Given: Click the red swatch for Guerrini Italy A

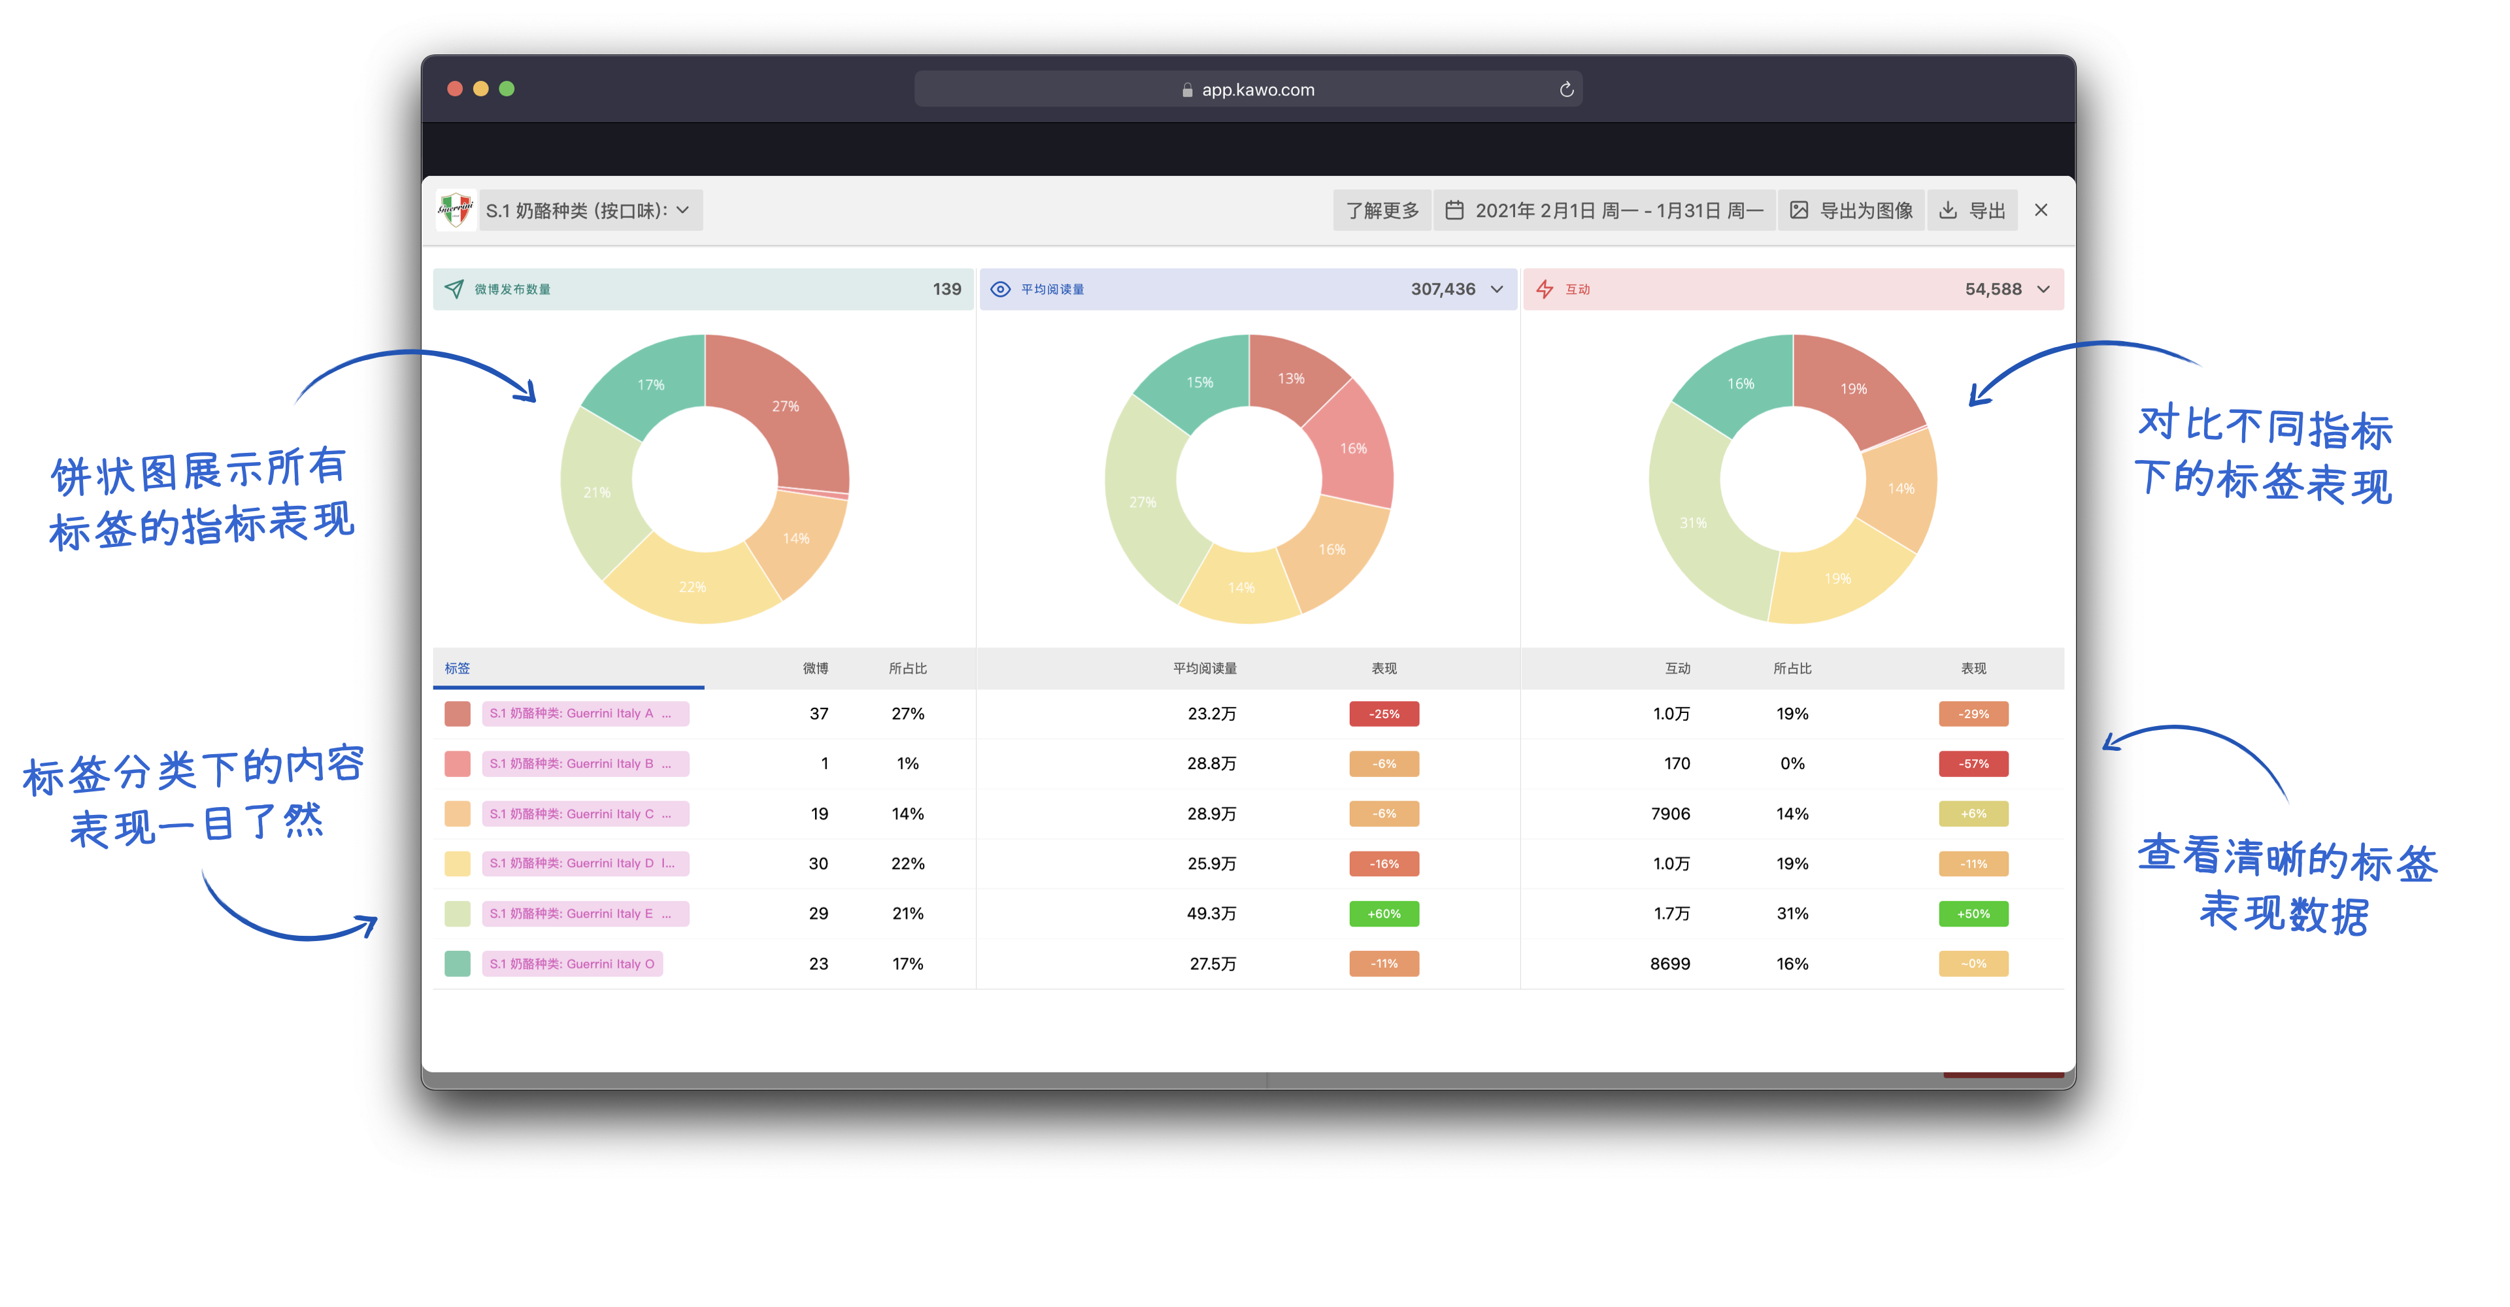Looking at the screenshot, I should (457, 714).
